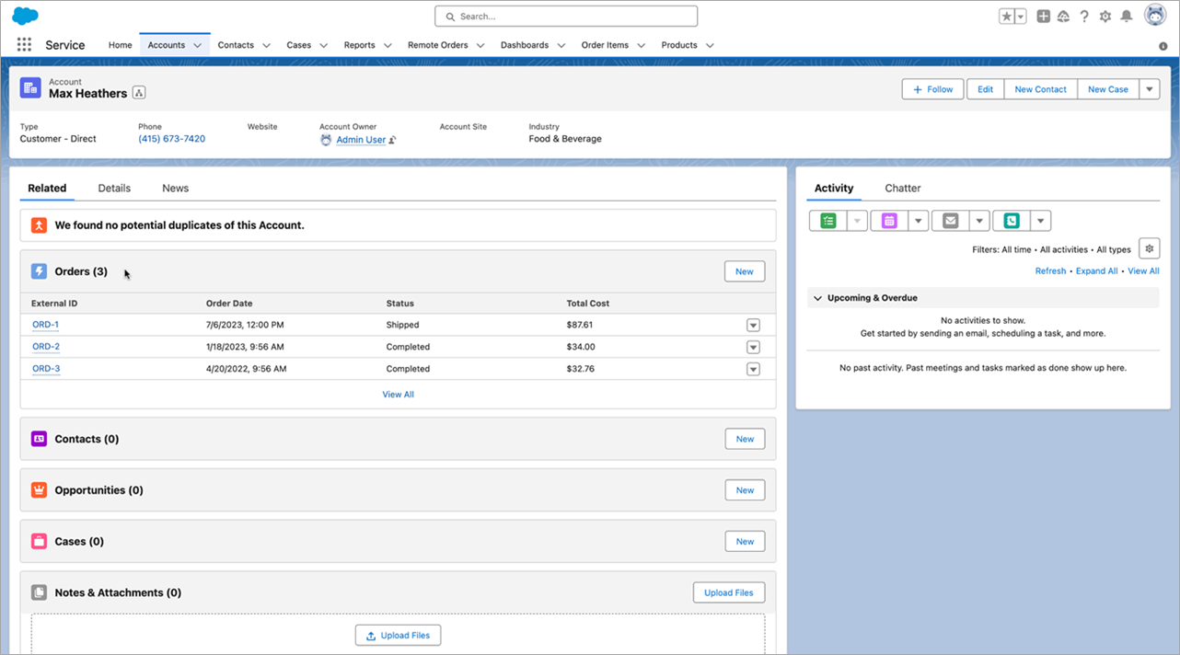The width and height of the screenshot is (1180, 655).
Task: Open the notifications bell
Action: (x=1126, y=17)
